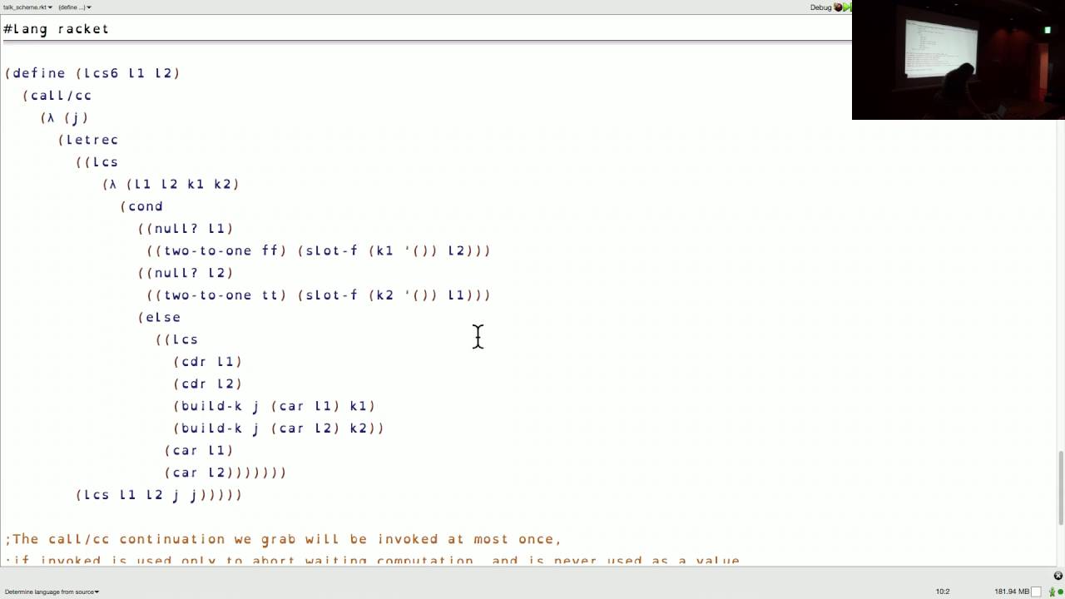Viewport: 1065px width, 599px height.
Task: Click the 181.94 MB memory usage display
Action: tap(1012, 592)
